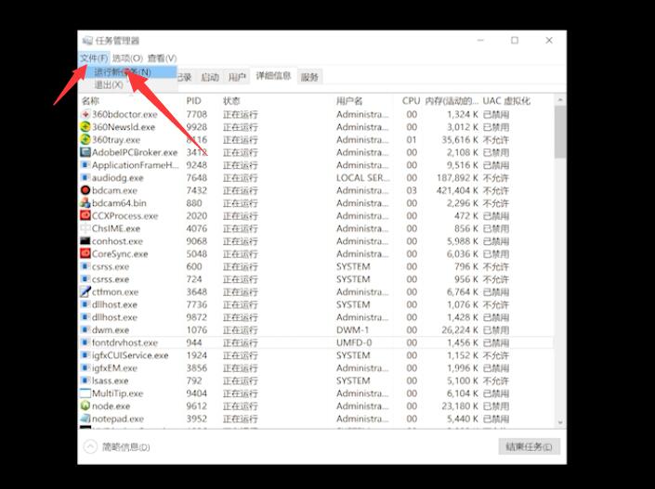Click the 360tray.exe process icon
Screen dimensions: 655x489
point(85,139)
